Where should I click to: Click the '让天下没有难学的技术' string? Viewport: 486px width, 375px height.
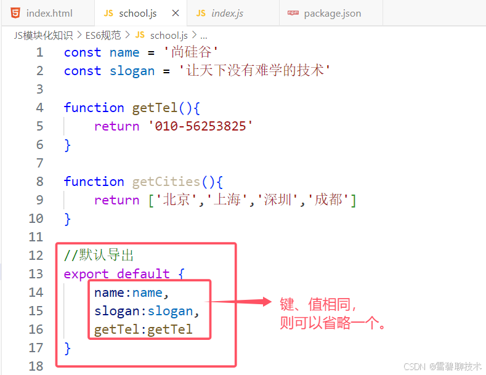(x=255, y=70)
